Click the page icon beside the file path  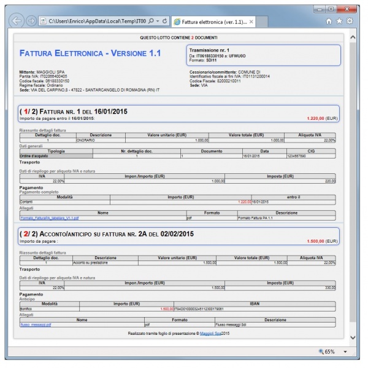43,22
